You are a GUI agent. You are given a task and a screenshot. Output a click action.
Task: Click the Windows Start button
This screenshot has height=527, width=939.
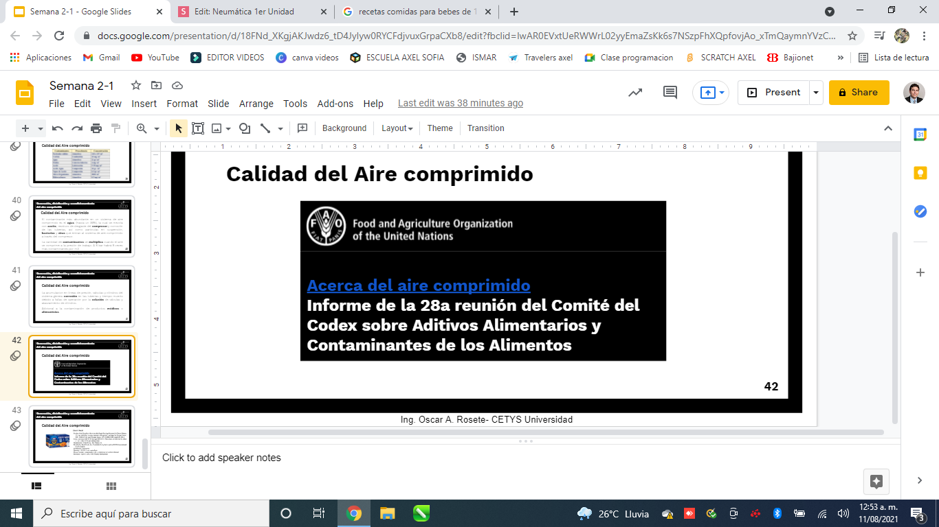16,513
